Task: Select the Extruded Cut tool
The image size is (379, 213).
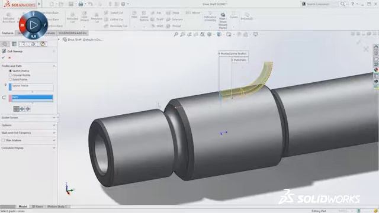Action: [72, 17]
